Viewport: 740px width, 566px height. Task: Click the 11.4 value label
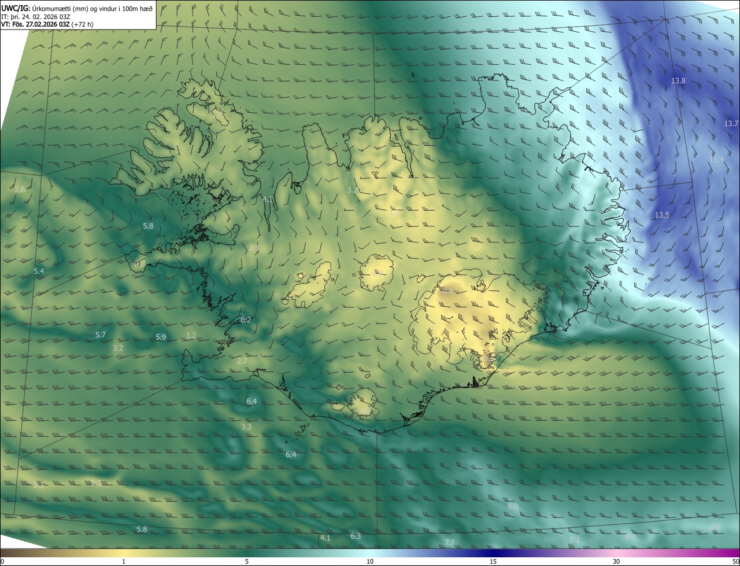[716, 160]
